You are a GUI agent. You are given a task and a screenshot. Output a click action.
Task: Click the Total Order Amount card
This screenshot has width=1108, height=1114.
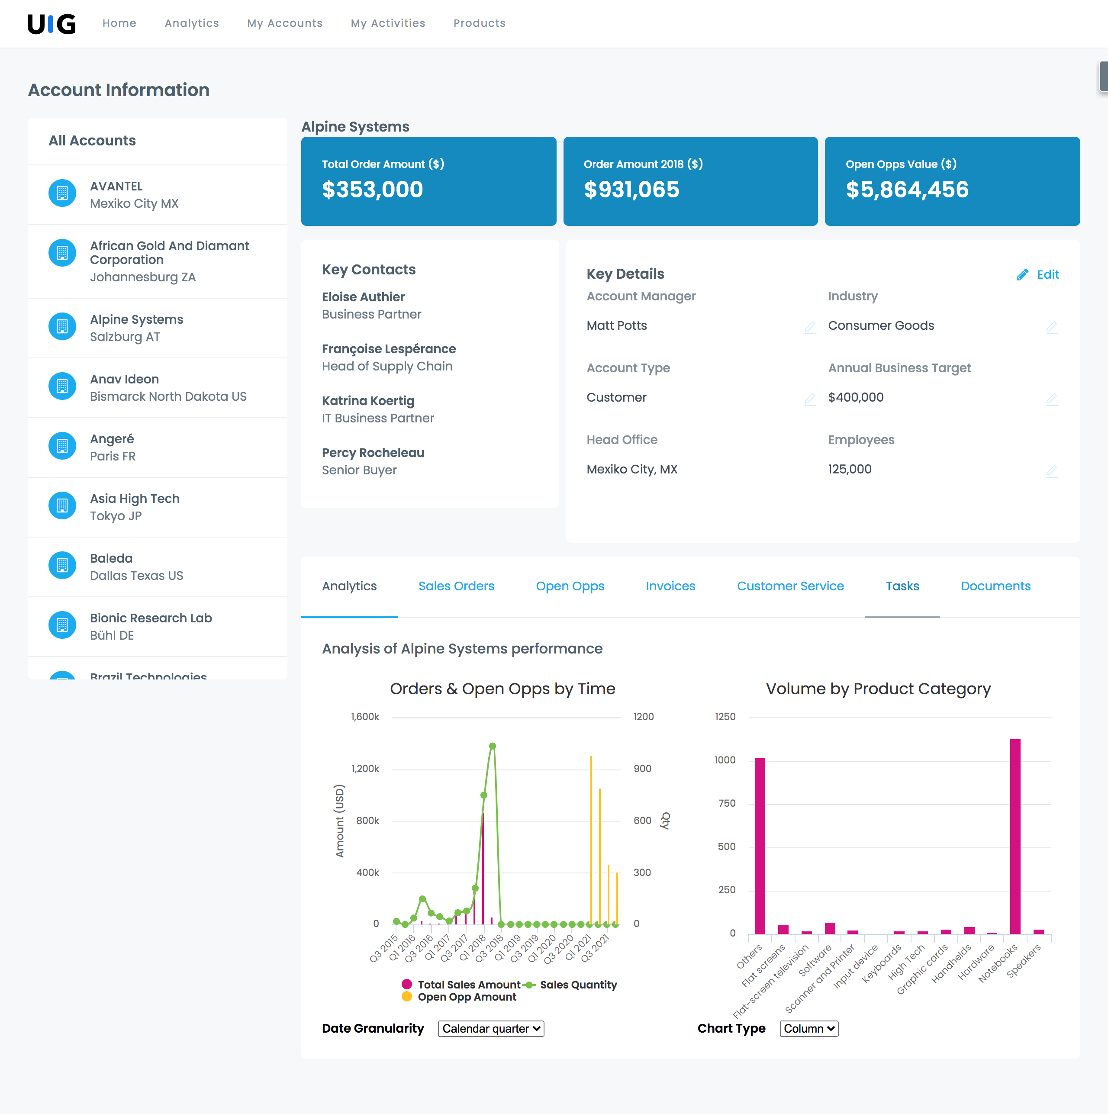(428, 181)
